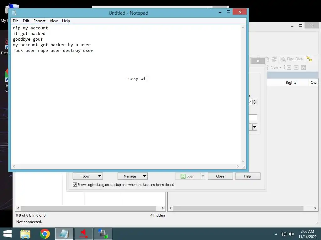Open Google Chrome from the taskbar
The width and height of the screenshot is (321, 240).
click(45, 234)
